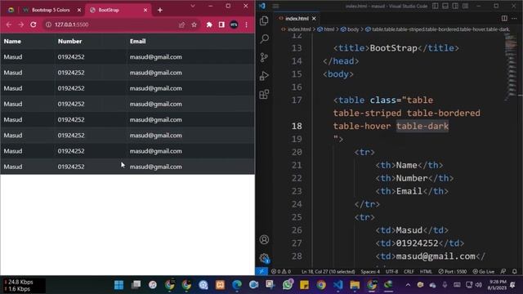Open the Source Control view
The height and width of the screenshot is (294, 523).
pyautogui.click(x=264, y=57)
